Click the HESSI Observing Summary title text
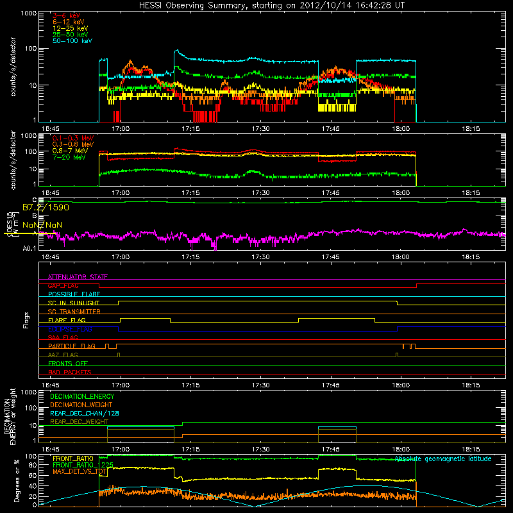Screen dimensions: 513x513 [x=271, y=6]
